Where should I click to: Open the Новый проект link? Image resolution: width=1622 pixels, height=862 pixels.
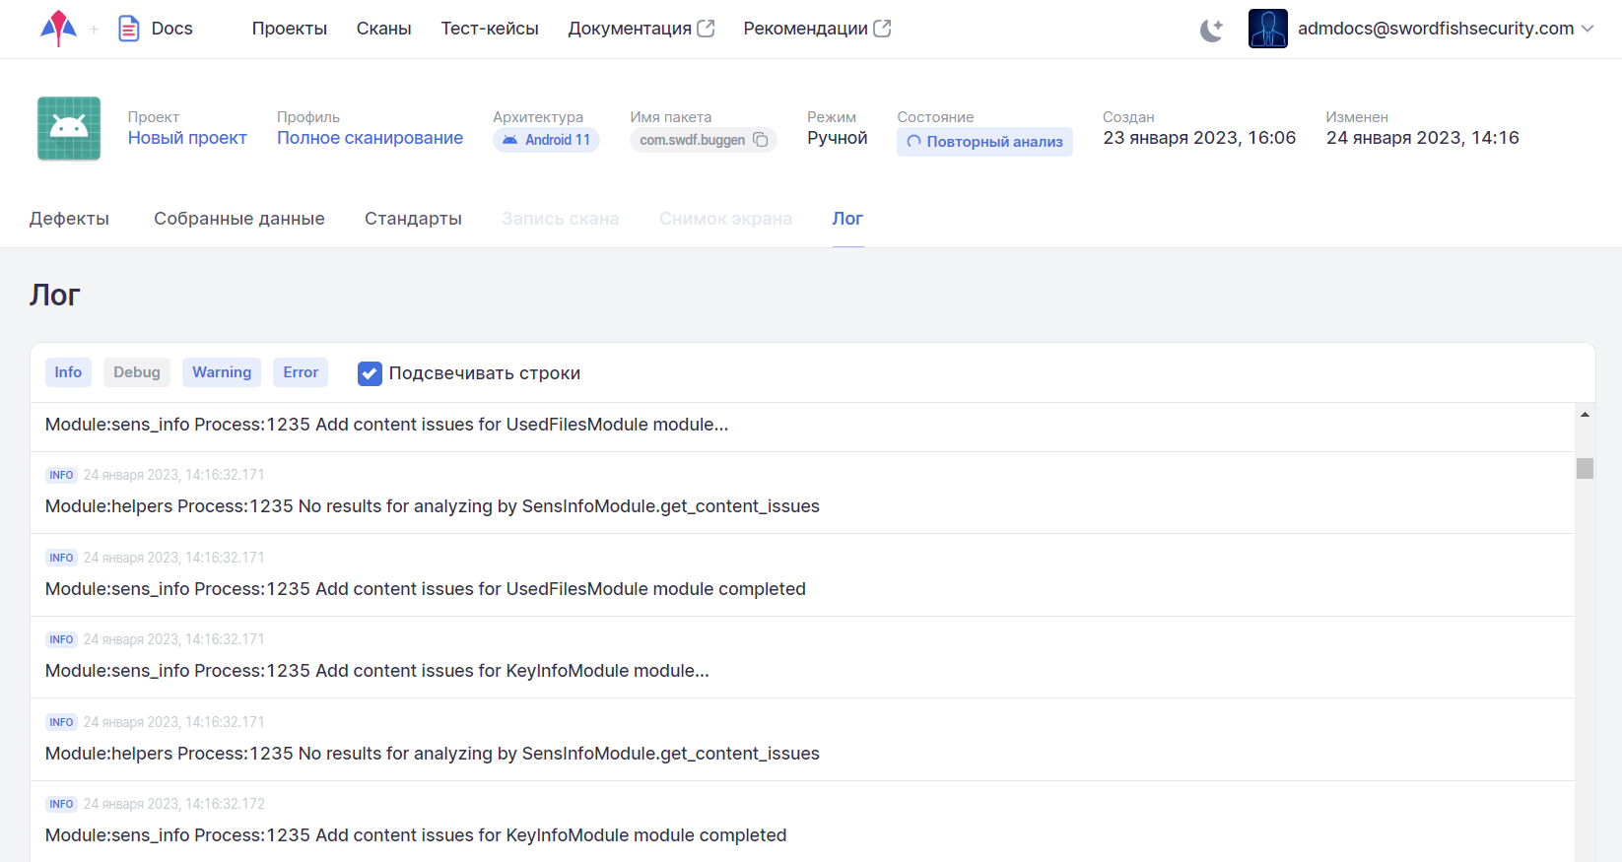(x=187, y=138)
